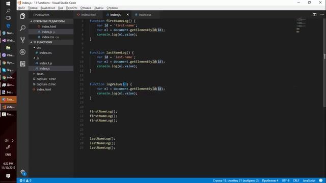Open the Windows action center notifications icon
The height and width of the screenshot is (183, 326).
pos(8,176)
